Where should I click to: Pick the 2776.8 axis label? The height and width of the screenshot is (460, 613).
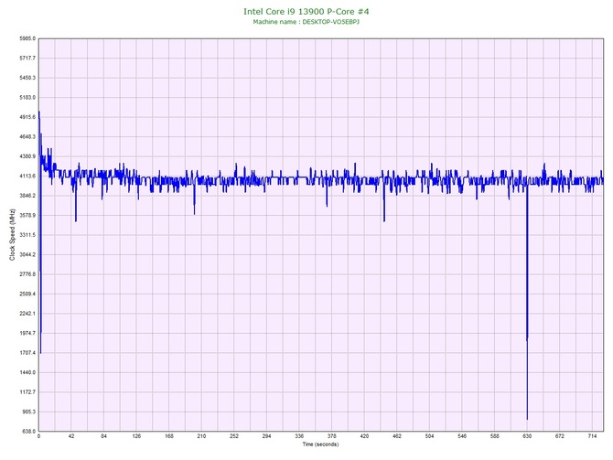pos(27,274)
